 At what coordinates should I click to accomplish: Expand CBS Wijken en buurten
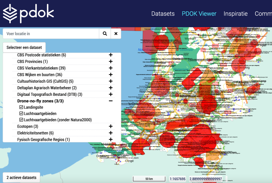111,75
